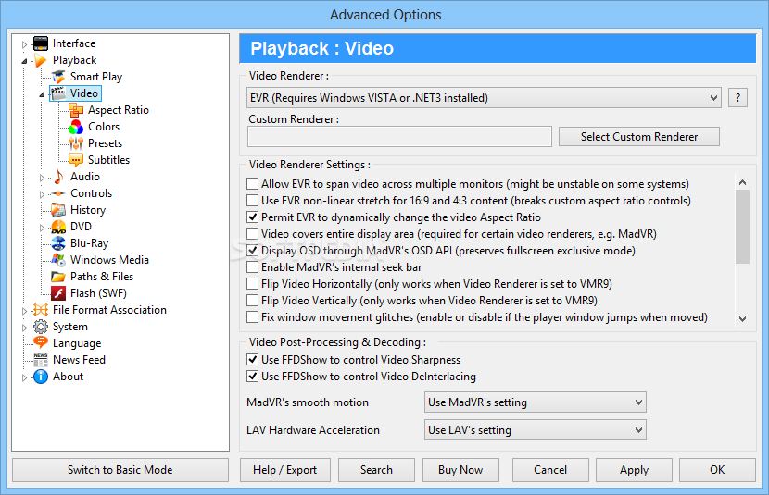This screenshot has width=769, height=495.
Task: Expand the File Format Association node
Action: tap(24, 311)
